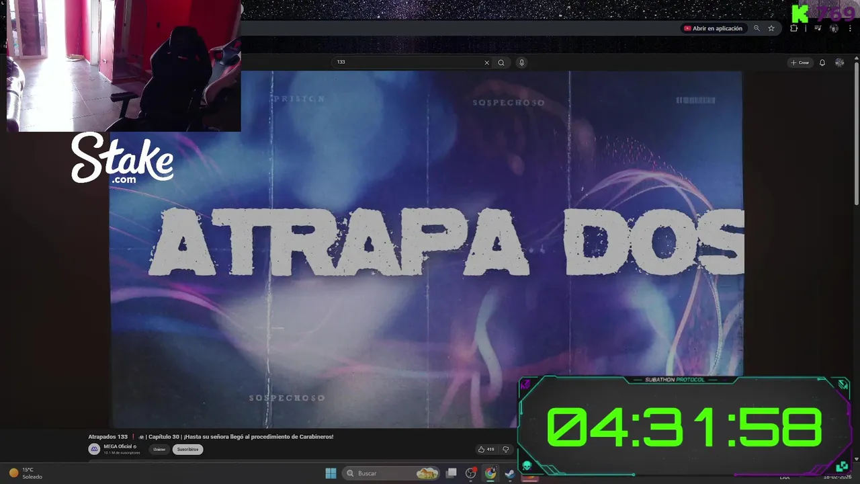Click the date in the system tray

click(x=837, y=477)
